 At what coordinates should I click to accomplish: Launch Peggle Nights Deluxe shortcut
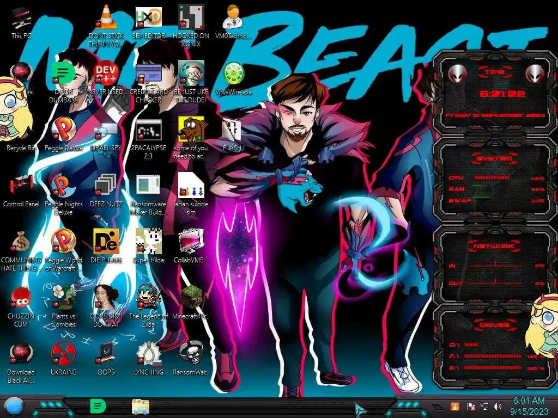pos(63,195)
